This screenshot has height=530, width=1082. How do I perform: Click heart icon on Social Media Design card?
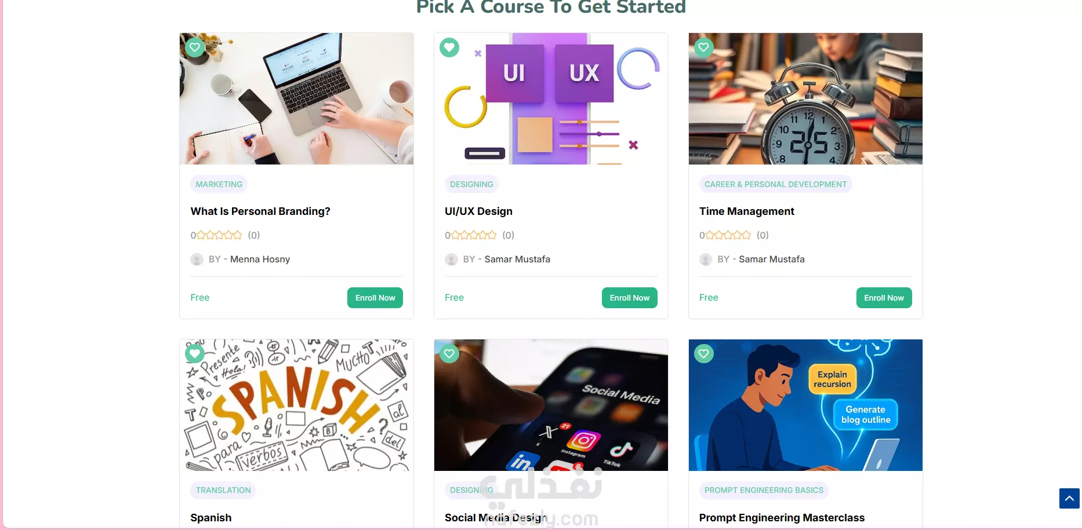pyautogui.click(x=449, y=353)
